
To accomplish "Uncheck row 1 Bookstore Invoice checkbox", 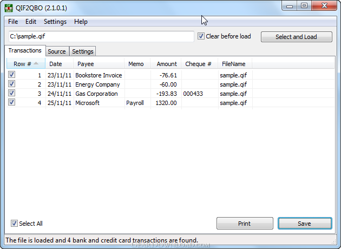I will (x=12, y=75).
